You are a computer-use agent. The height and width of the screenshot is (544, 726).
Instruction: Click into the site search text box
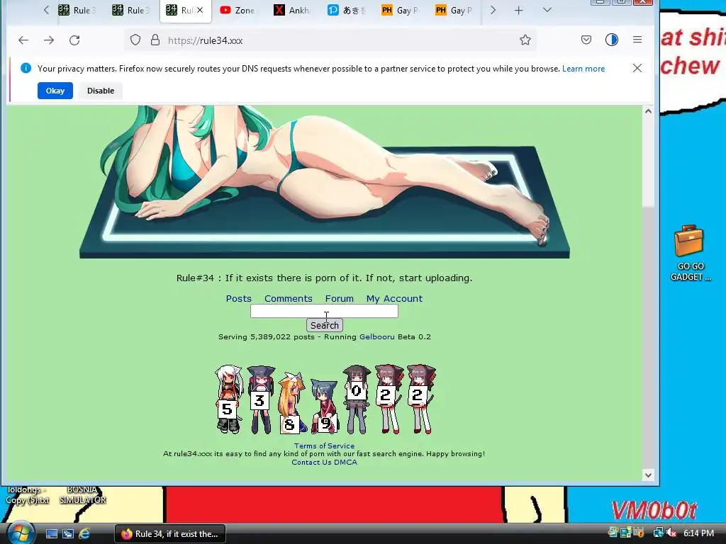click(x=324, y=312)
